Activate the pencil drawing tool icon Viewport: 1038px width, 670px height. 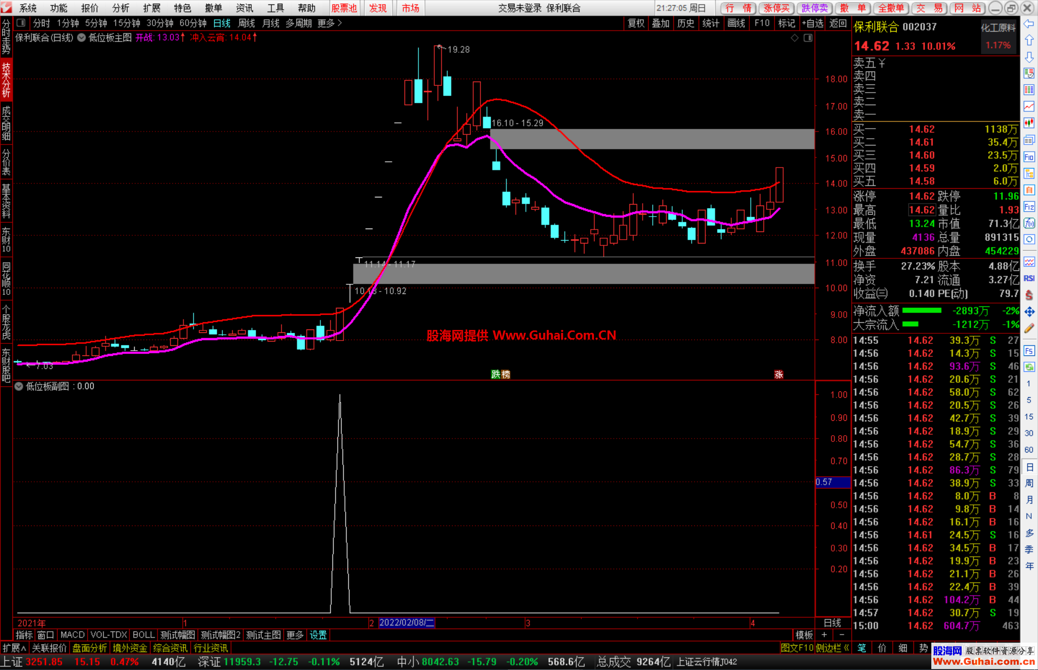point(1029,329)
